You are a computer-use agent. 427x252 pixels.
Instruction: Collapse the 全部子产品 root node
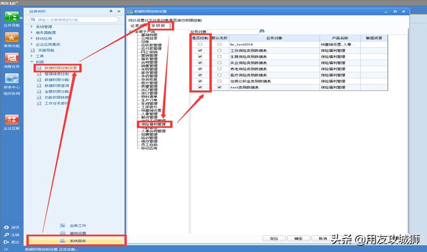coord(130,32)
